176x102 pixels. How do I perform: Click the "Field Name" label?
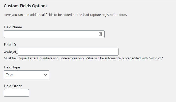click(x=13, y=27)
